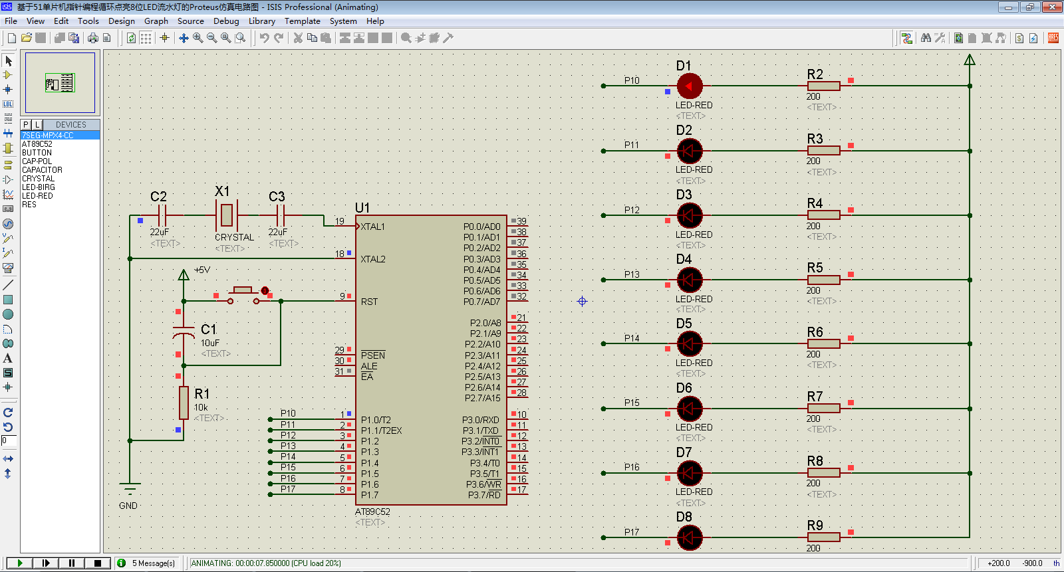This screenshot has width=1064, height=572.
Task: Select the Text Script mode tool
Action: (8, 119)
